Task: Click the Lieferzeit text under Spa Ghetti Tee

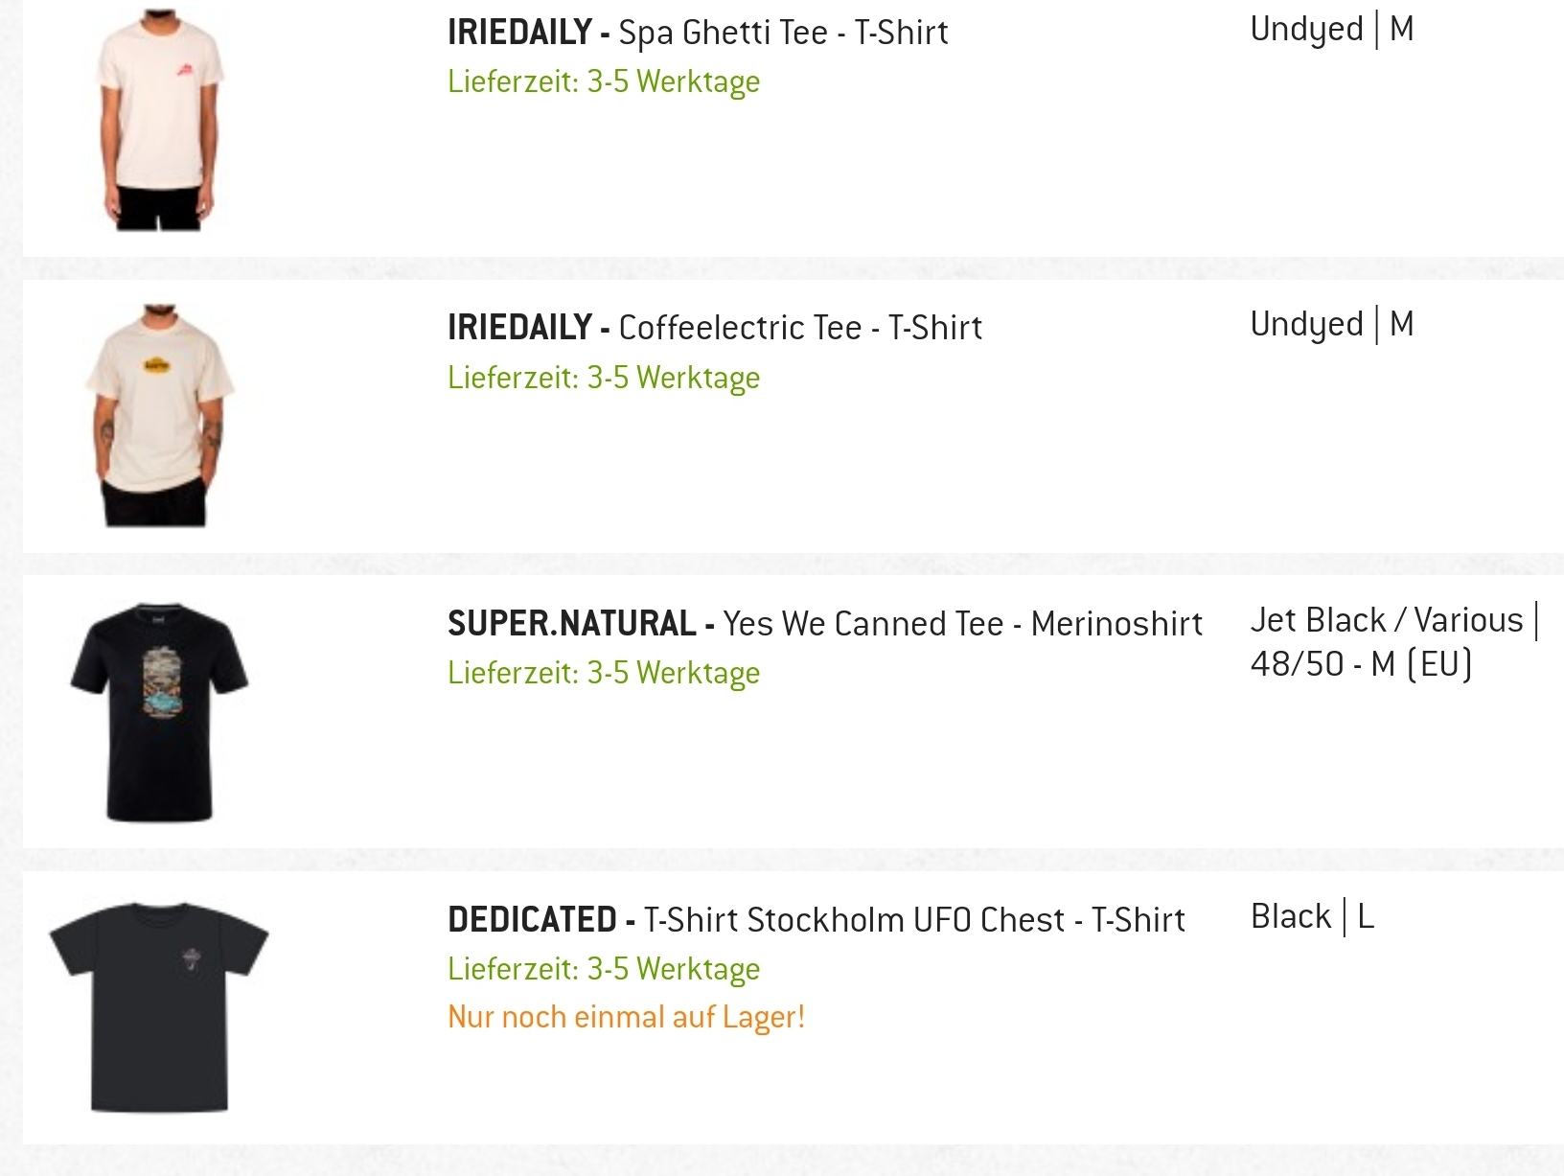Action: (x=604, y=81)
